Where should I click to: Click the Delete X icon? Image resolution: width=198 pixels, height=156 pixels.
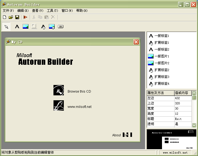[53, 17]
